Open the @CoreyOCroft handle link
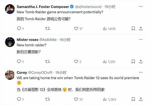This screenshot has width=152, height=105. pyautogui.click(x=40, y=72)
